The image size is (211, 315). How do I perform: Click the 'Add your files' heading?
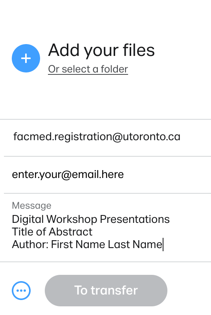(x=101, y=50)
